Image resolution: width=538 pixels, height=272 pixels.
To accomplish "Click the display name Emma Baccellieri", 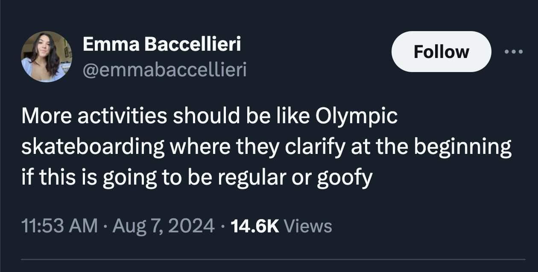I will [x=162, y=43].
